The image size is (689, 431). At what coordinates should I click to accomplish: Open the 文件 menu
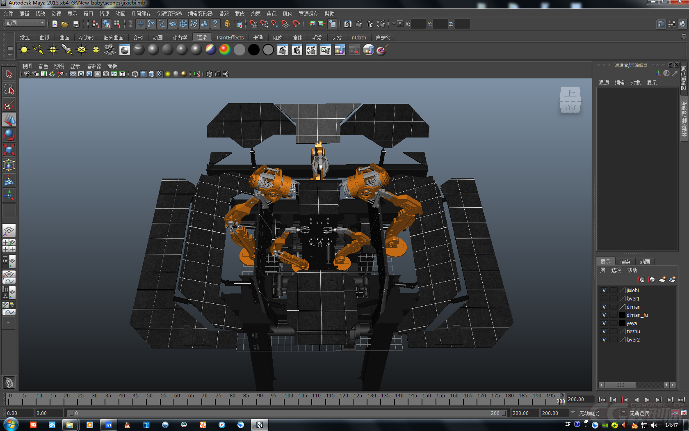click(8, 14)
